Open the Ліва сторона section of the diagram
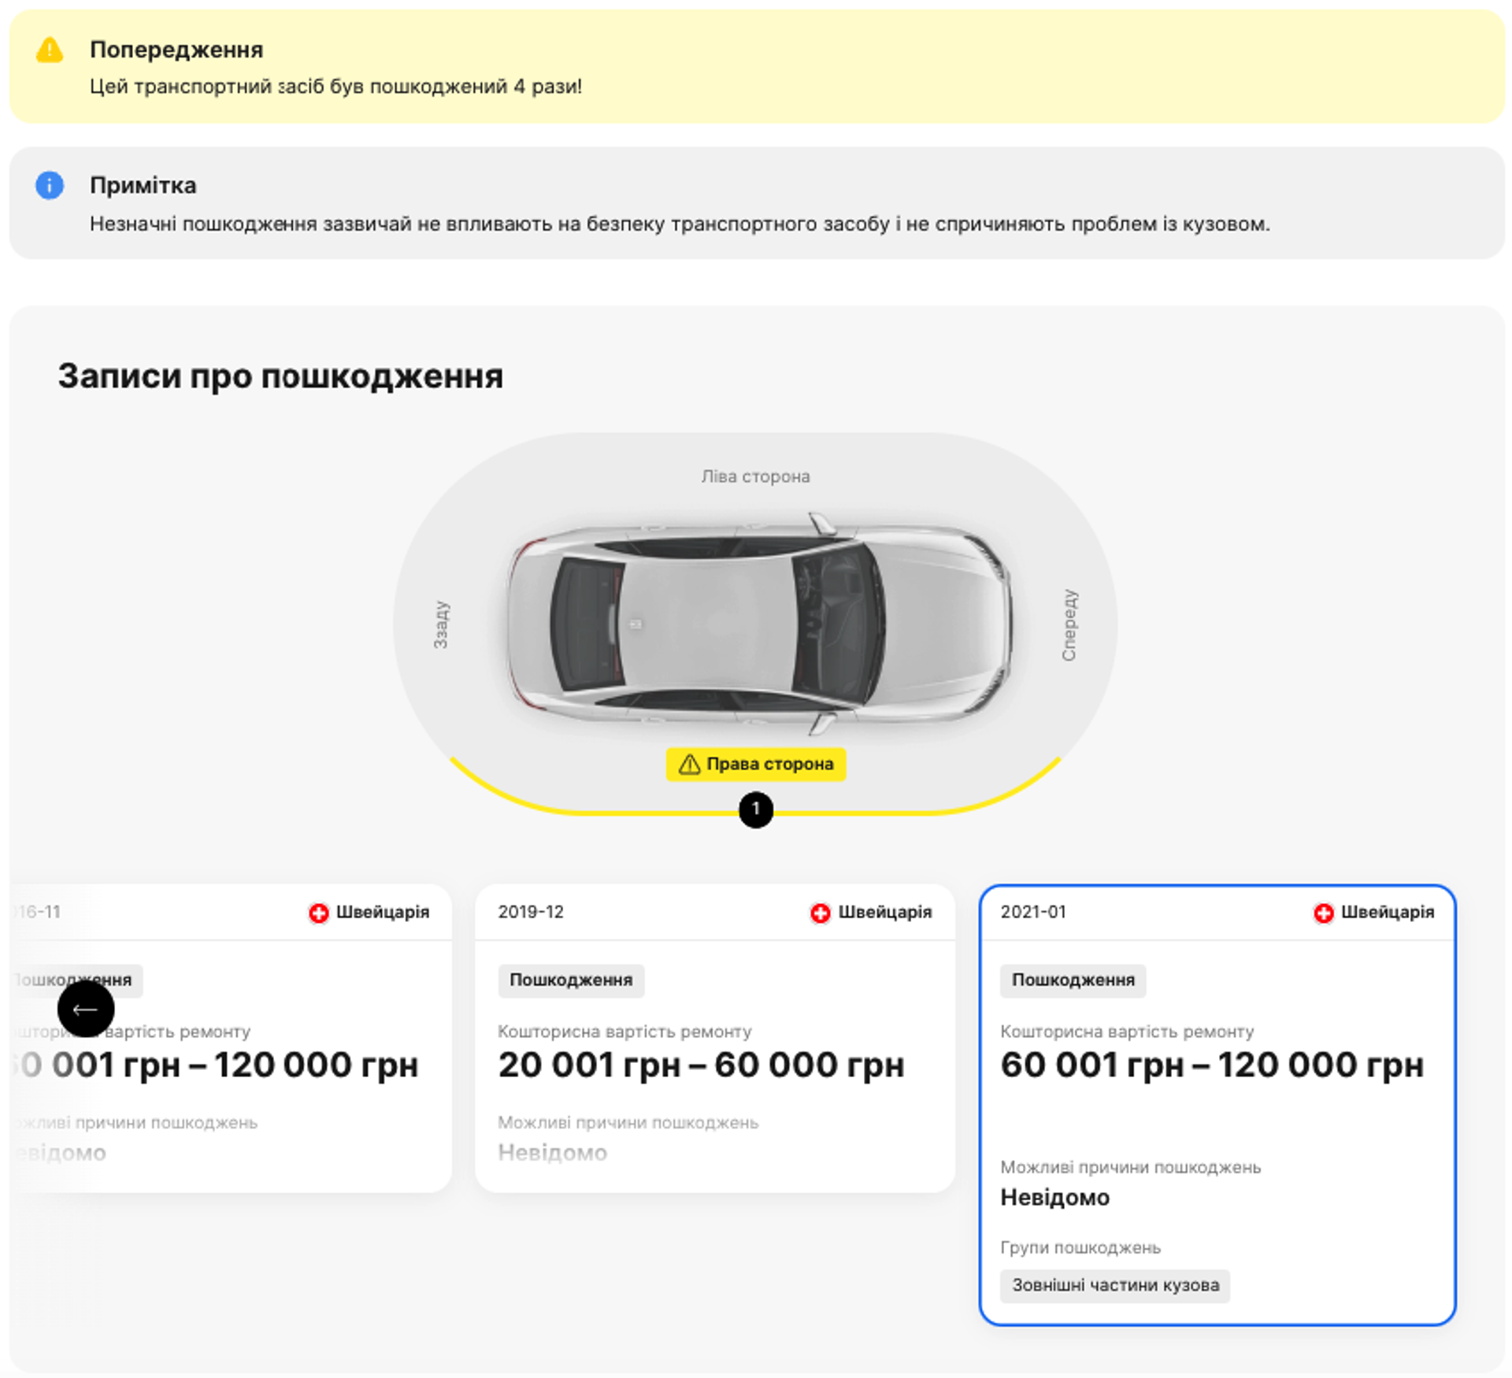Viewport: 1512px width, 1378px height. pos(754,476)
